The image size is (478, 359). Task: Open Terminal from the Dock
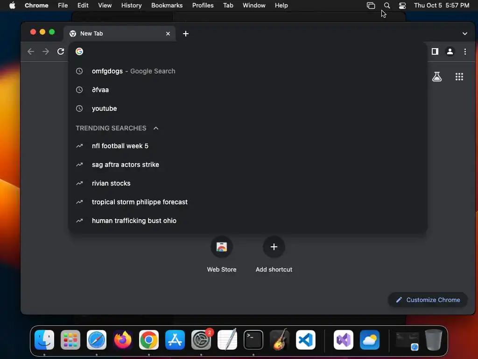click(x=253, y=340)
